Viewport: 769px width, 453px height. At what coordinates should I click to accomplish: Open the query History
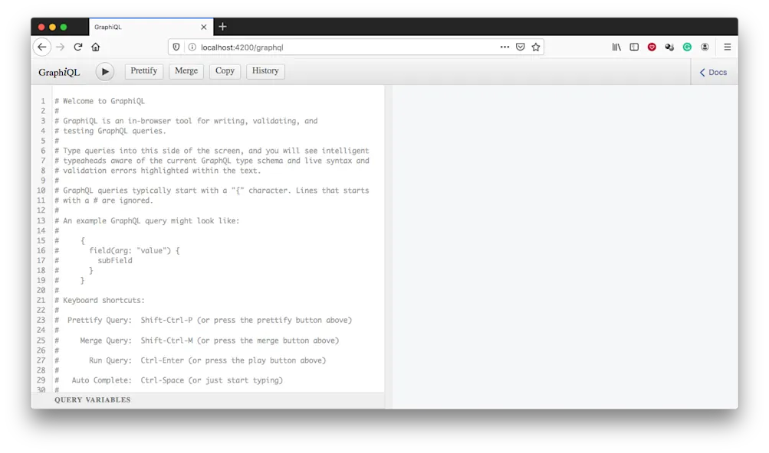(265, 71)
